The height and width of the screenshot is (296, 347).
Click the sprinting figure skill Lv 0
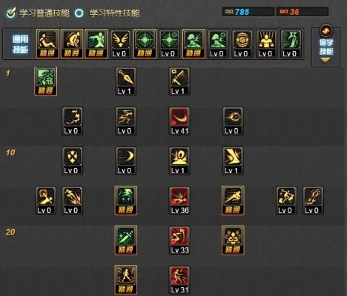[x=125, y=121]
